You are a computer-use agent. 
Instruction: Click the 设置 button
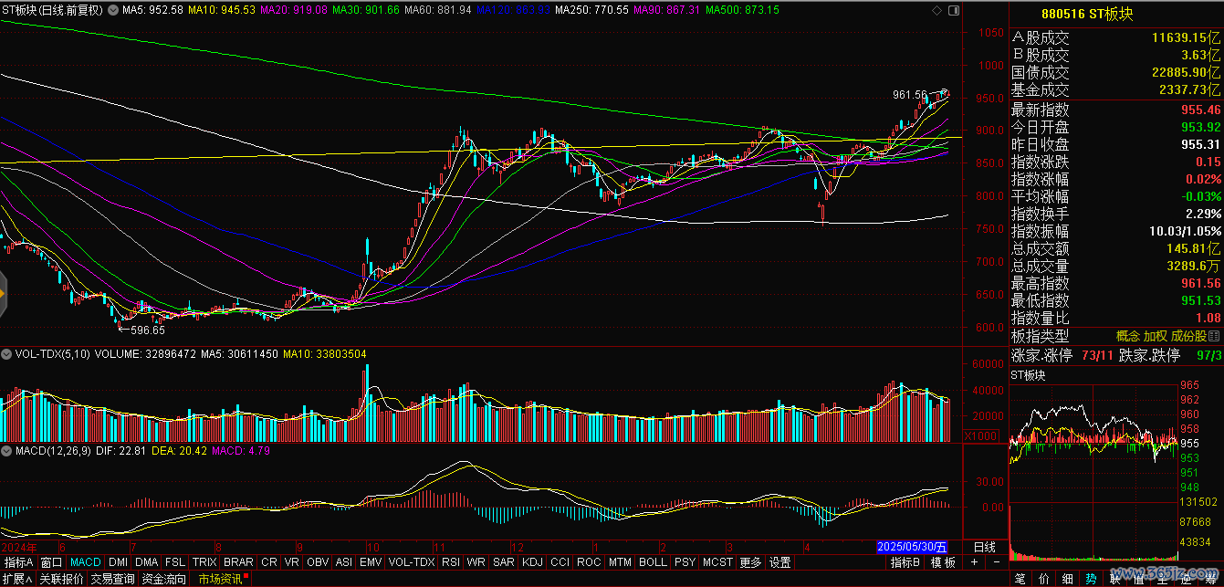779,562
